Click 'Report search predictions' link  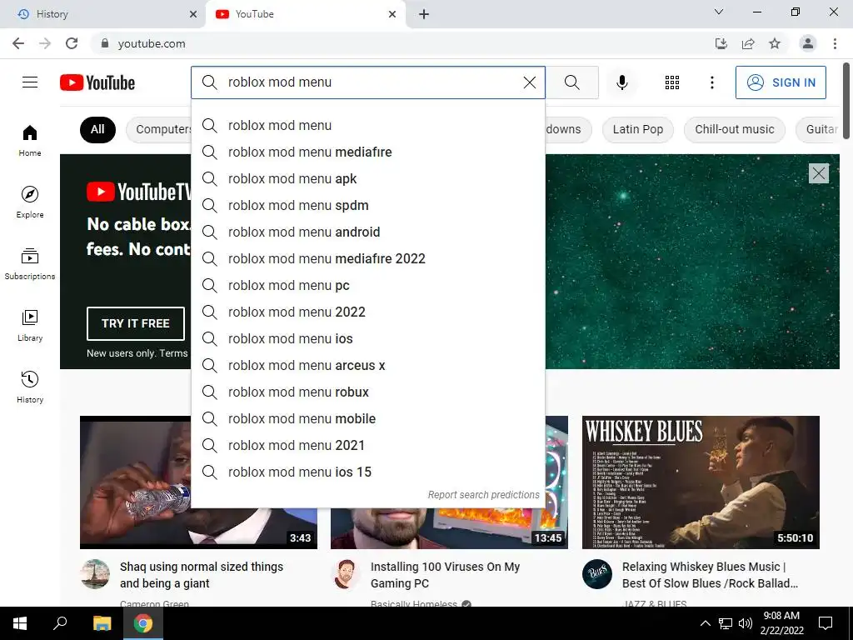pyautogui.click(x=483, y=495)
